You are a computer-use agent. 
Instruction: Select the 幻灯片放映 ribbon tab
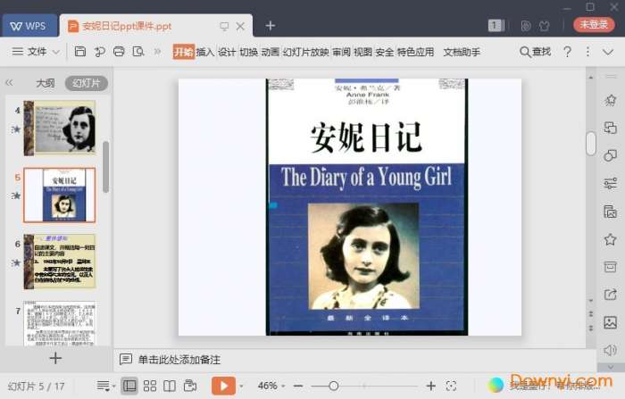point(305,52)
